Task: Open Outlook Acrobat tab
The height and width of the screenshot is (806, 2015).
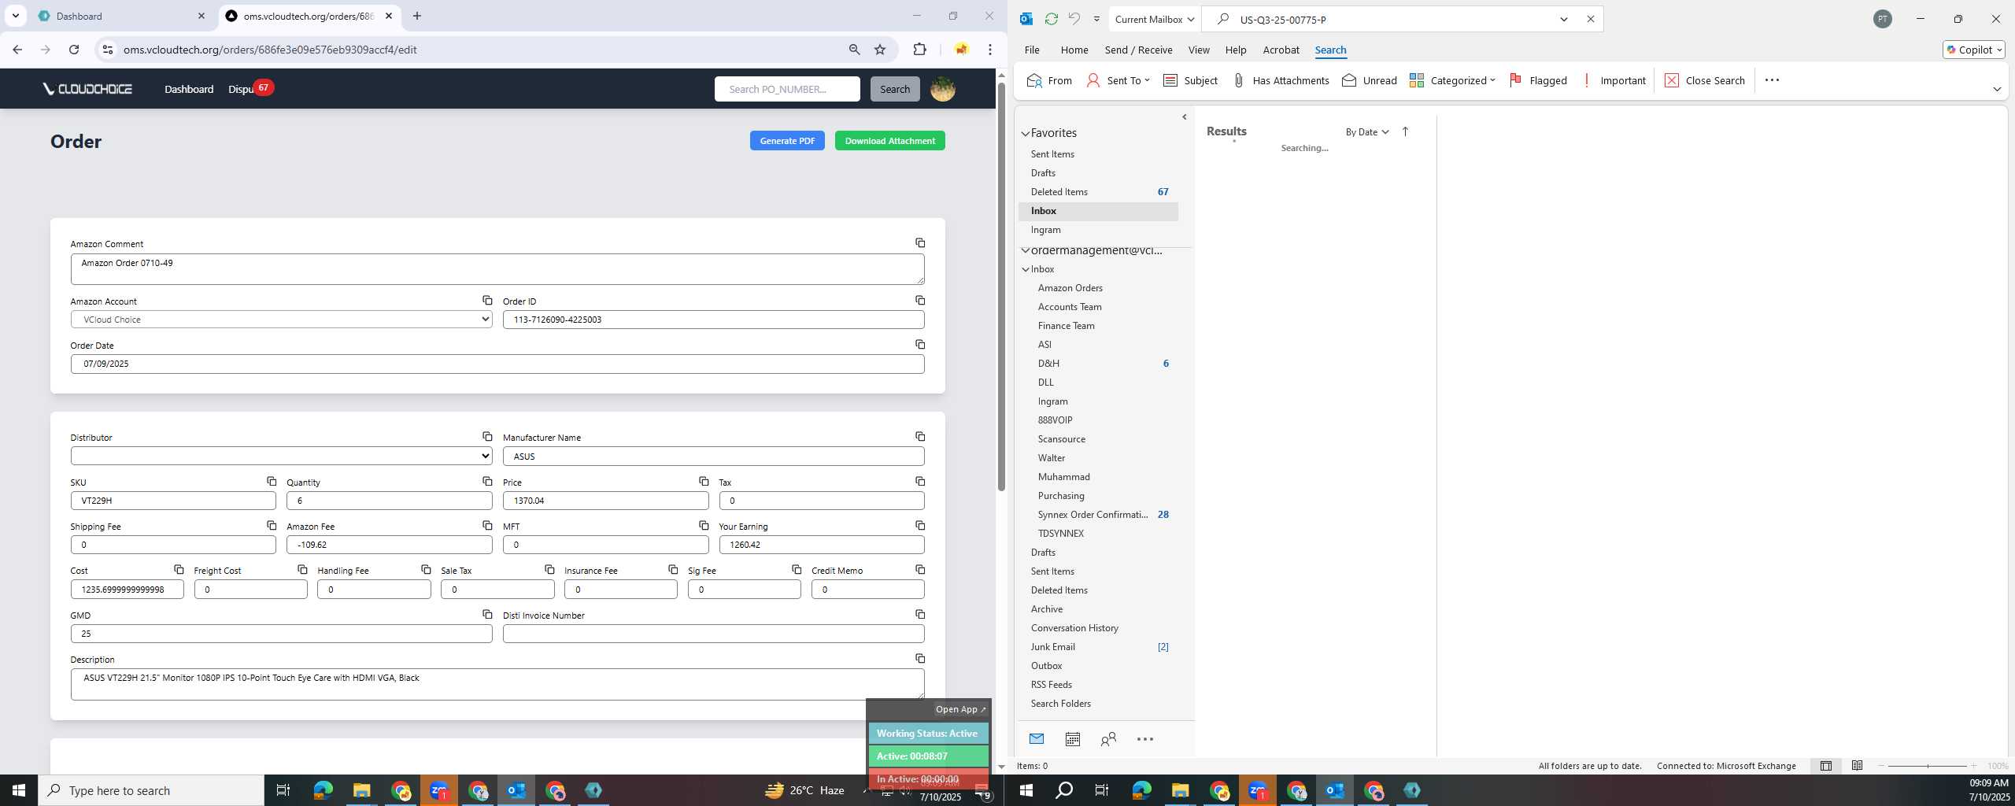Action: (1281, 50)
